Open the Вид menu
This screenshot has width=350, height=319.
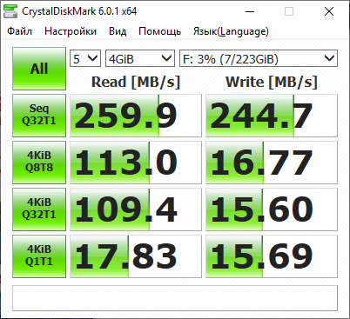pos(118,31)
